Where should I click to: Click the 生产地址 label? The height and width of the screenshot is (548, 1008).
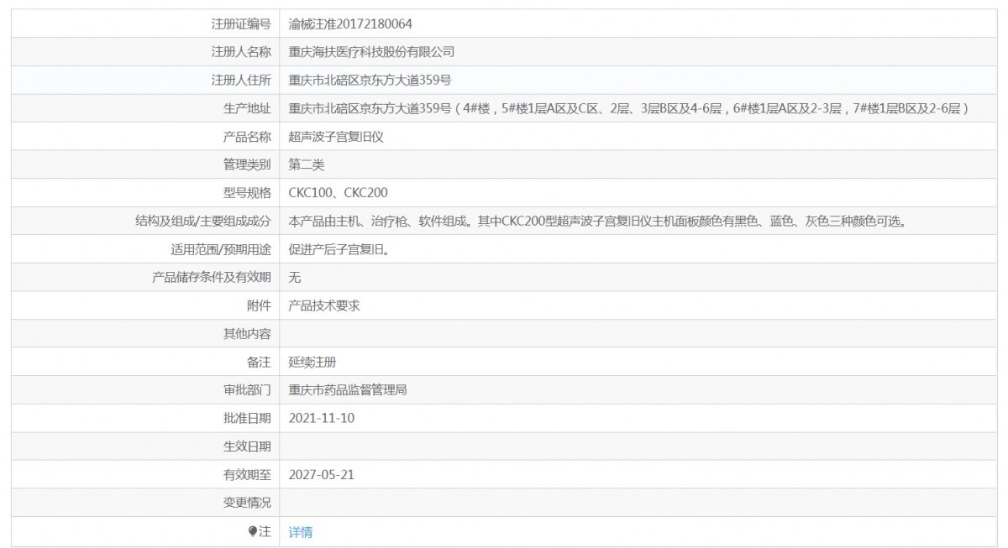click(x=247, y=108)
